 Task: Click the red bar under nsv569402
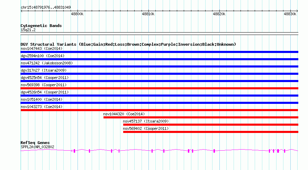210,132
